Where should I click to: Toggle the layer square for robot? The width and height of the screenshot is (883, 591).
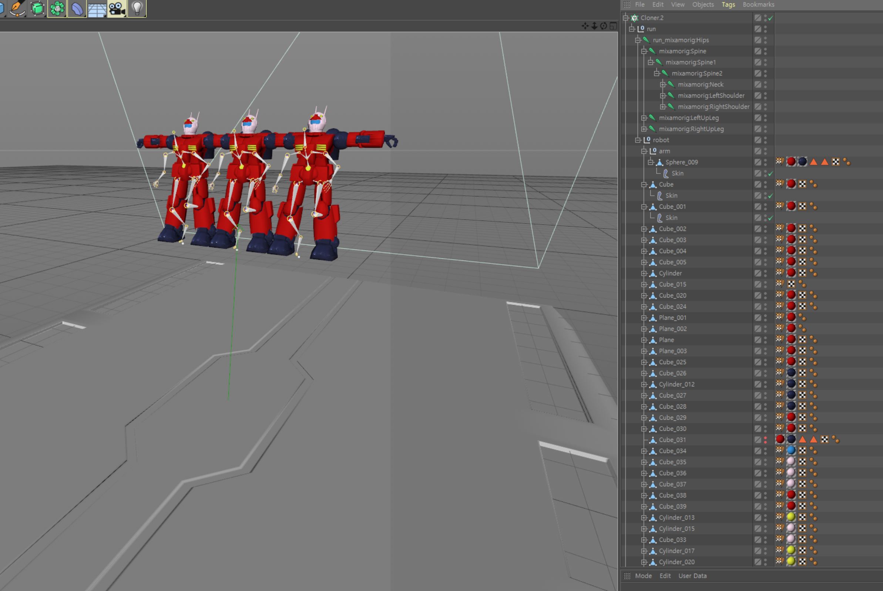[x=758, y=140]
